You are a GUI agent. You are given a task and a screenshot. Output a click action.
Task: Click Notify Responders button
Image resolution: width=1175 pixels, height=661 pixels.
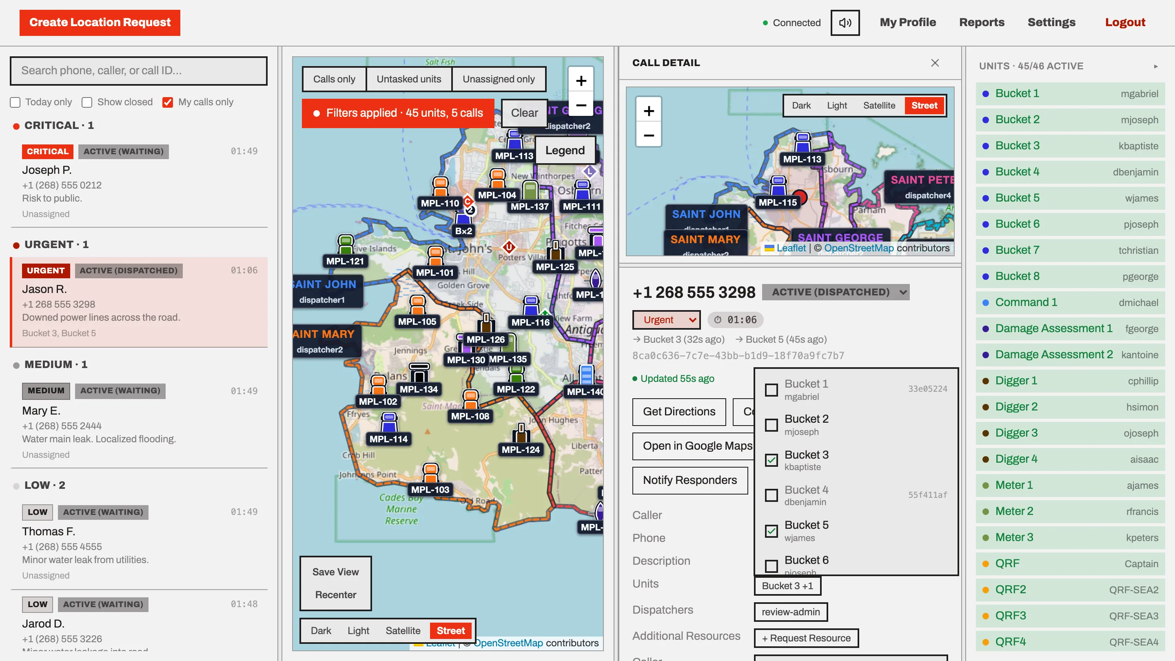click(x=689, y=480)
